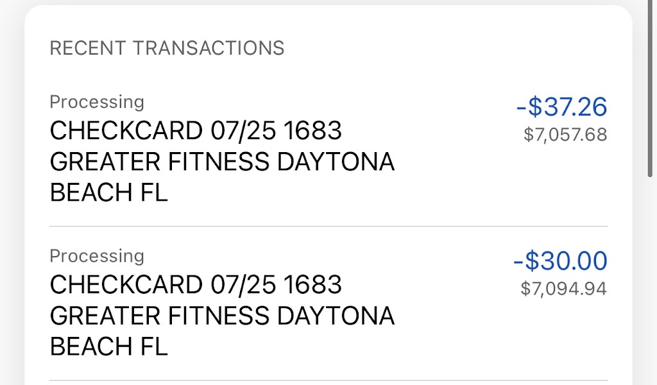Image resolution: width=657 pixels, height=385 pixels.
Task: Click divider line below the $30.00 transaction
Action: point(328,381)
